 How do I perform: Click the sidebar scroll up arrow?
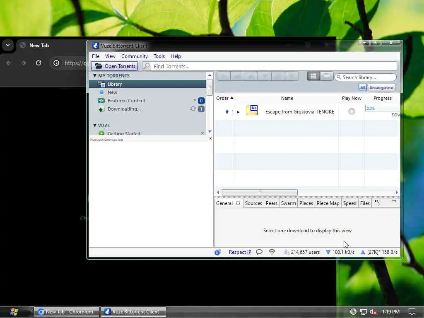[x=210, y=75]
